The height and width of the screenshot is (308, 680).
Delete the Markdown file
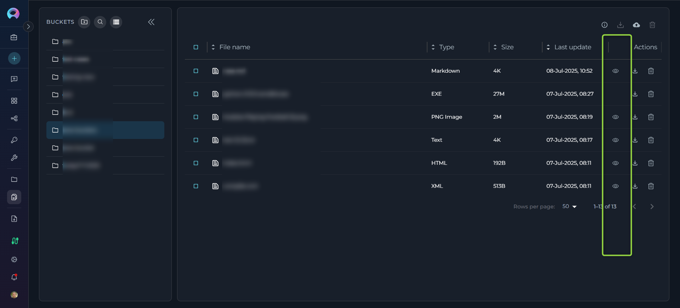point(651,71)
